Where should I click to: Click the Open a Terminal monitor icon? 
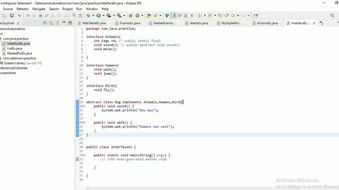12,15
